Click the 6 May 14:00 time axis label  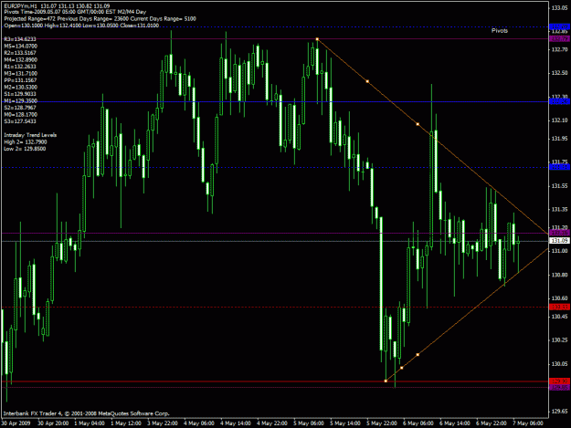pyautogui.click(x=454, y=423)
